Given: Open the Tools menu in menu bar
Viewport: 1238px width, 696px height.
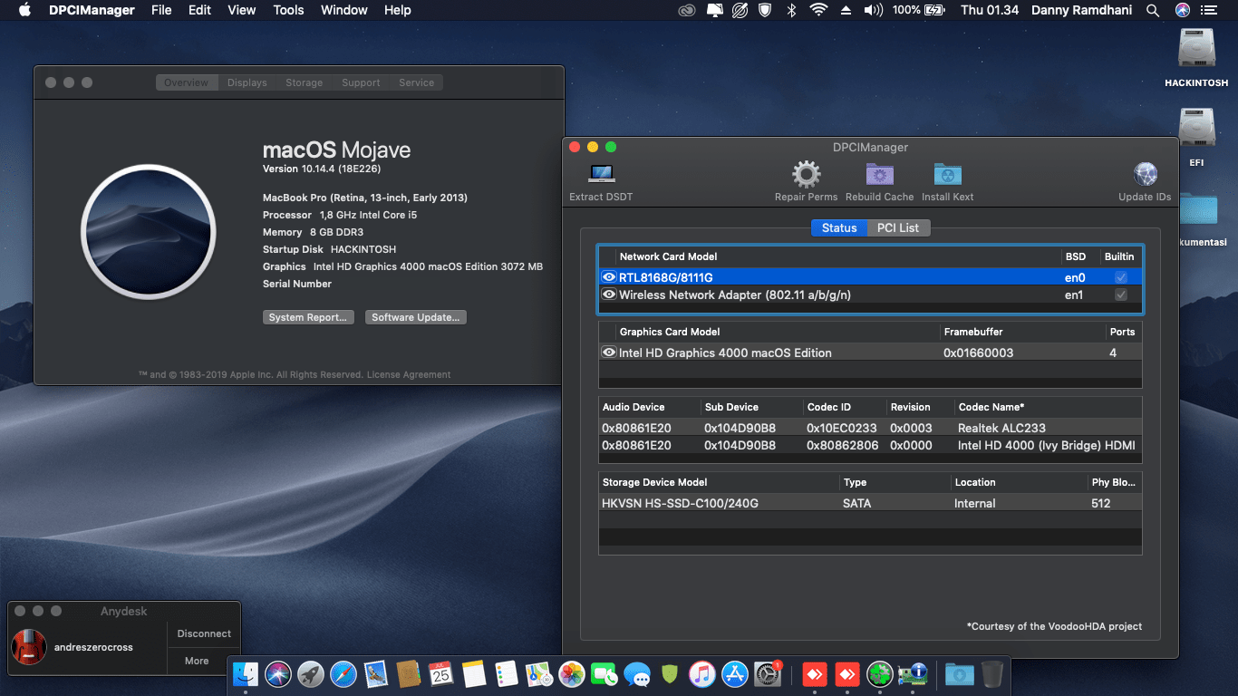Looking at the screenshot, I should click(288, 10).
